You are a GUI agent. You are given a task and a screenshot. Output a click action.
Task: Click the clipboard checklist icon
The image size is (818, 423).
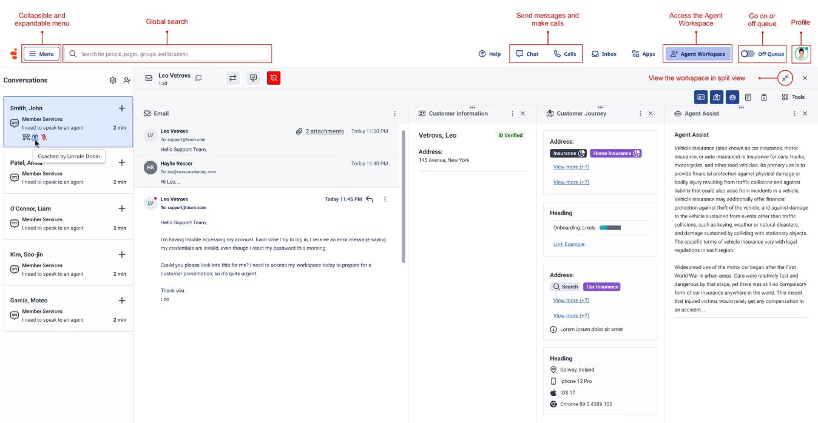coord(764,97)
